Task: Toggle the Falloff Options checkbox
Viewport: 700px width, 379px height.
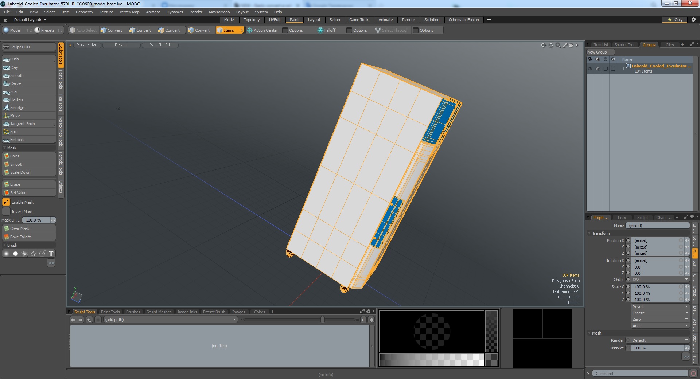Action: click(349, 30)
